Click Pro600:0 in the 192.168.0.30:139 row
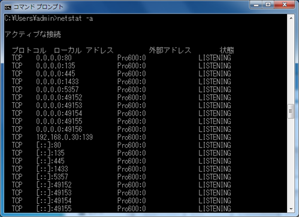This screenshot has height=217, width=299. tap(131, 137)
